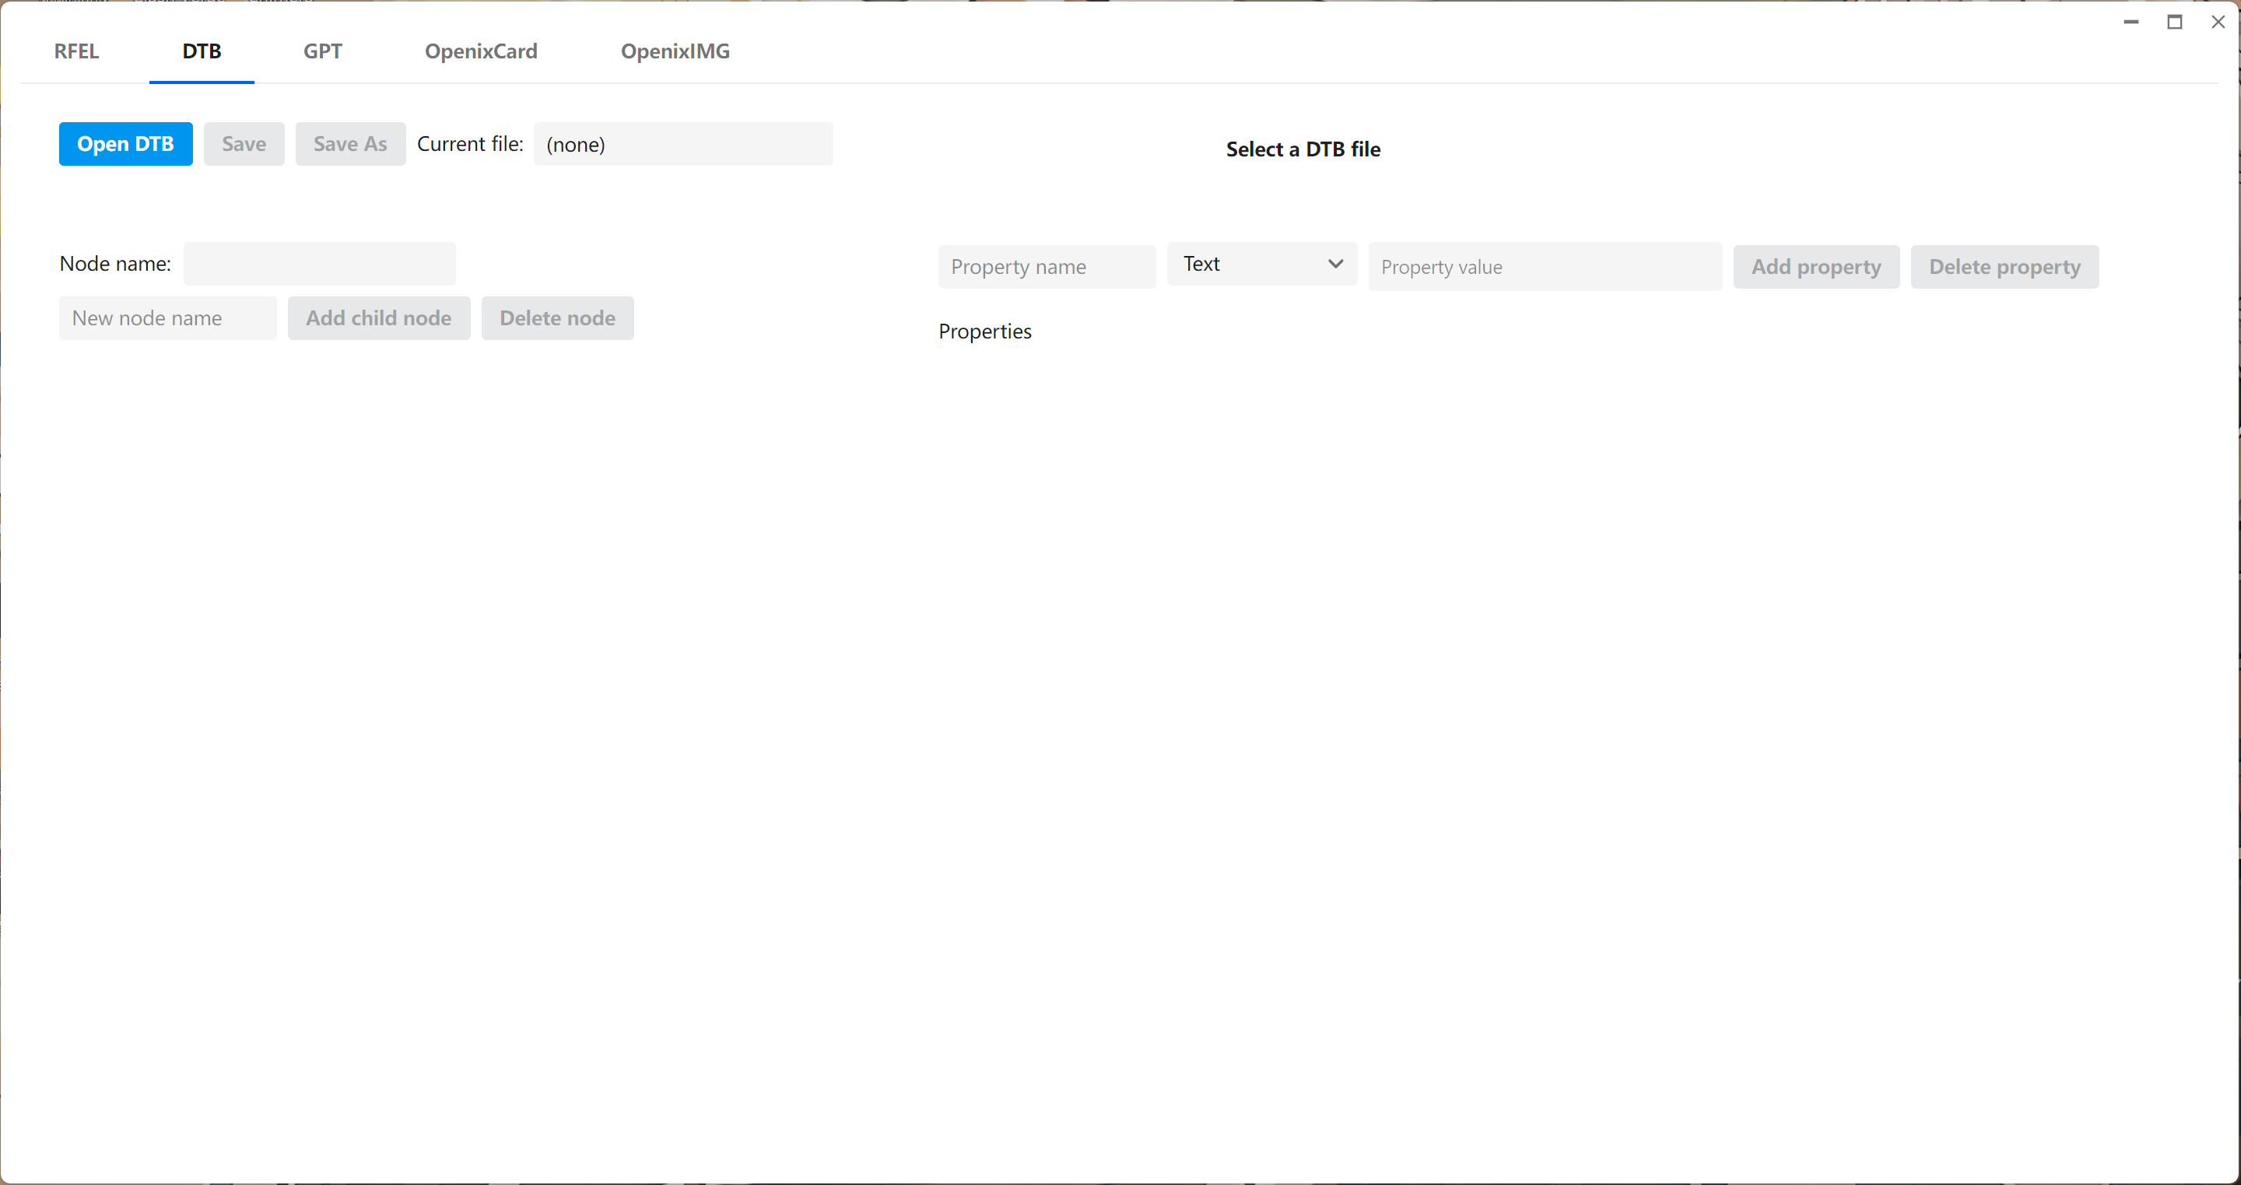The image size is (2241, 1185).
Task: Click the dropdown chevron arrow
Action: coord(1335,264)
